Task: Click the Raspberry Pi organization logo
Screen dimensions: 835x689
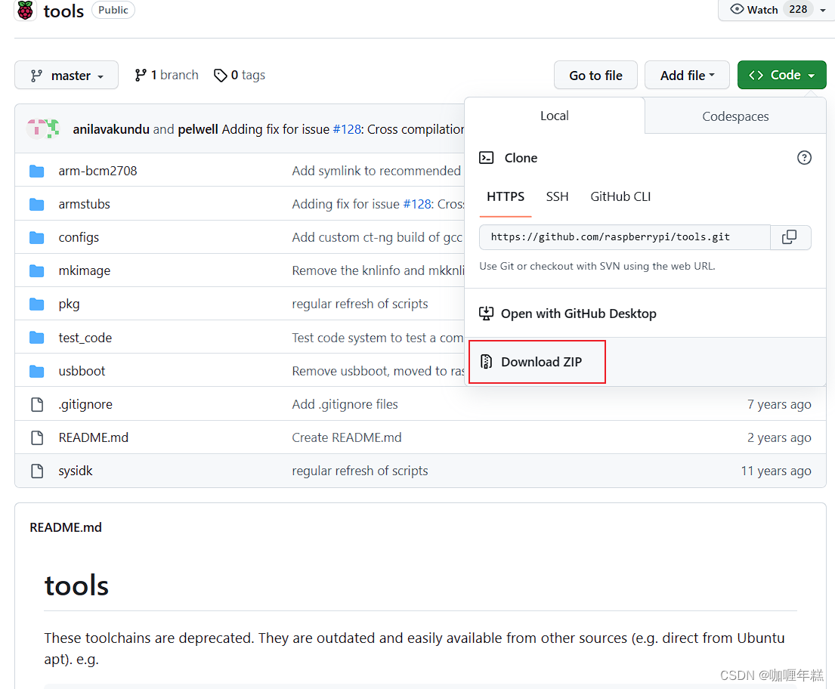Action: pyautogui.click(x=25, y=10)
